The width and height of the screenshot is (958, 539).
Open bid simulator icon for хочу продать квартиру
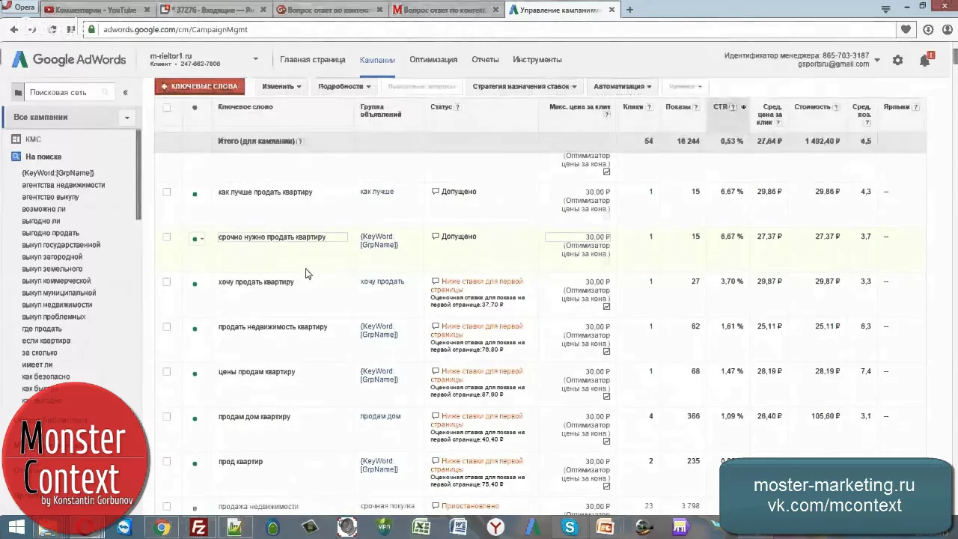pos(606,307)
